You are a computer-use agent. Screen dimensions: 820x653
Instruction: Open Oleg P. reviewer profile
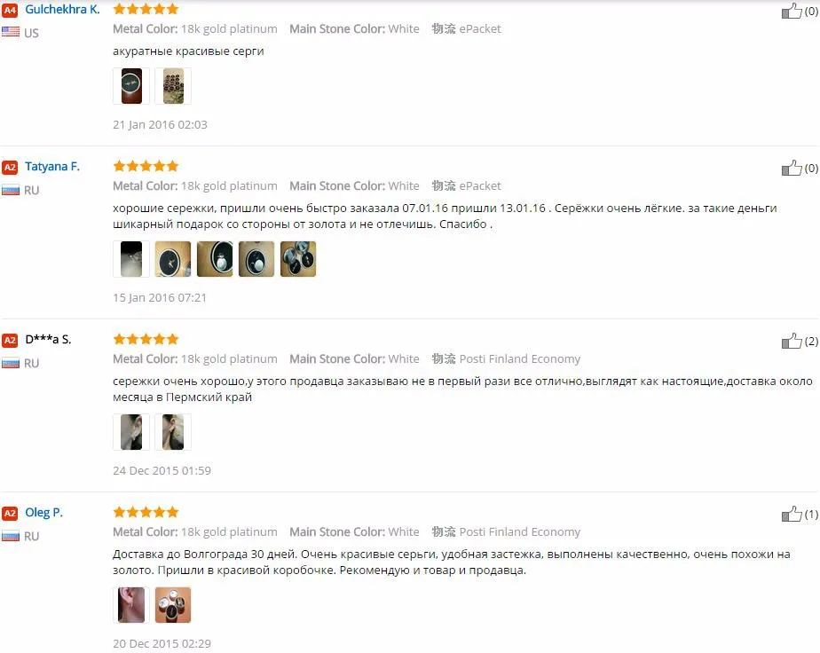44,512
